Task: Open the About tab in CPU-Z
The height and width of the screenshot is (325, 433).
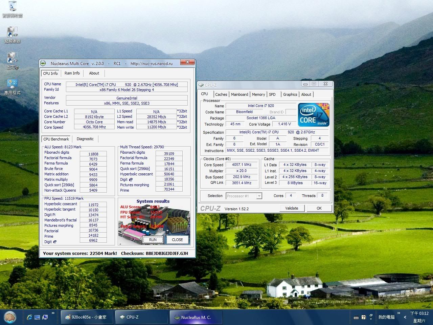Action: pyautogui.click(x=306, y=94)
